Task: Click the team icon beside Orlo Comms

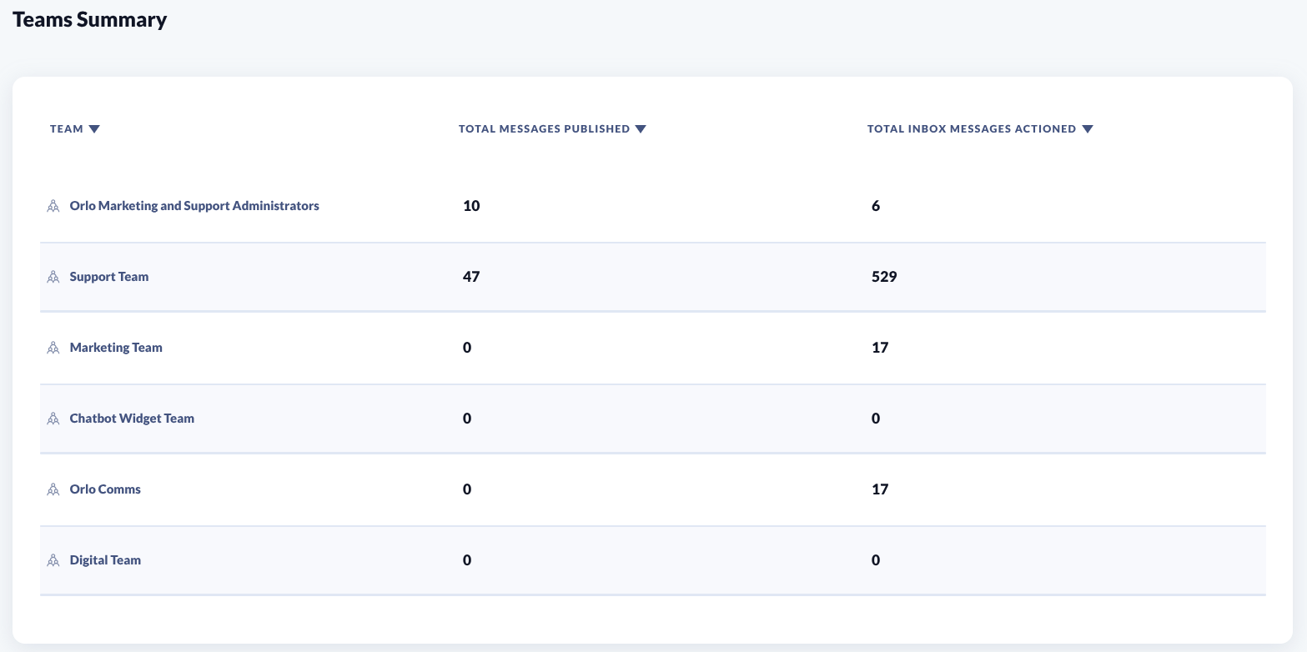Action: click(53, 489)
